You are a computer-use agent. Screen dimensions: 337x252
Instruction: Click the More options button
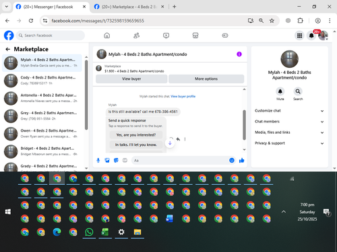click(x=206, y=79)
